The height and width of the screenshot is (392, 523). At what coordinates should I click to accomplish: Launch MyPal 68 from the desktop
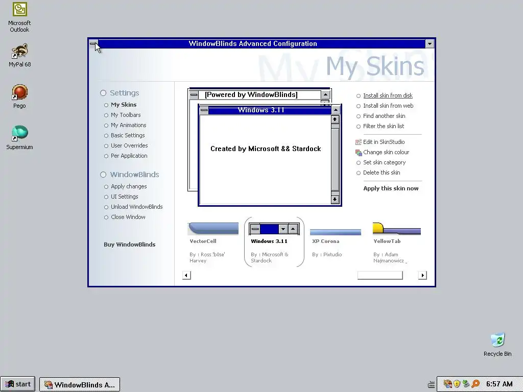coord(19,55)
